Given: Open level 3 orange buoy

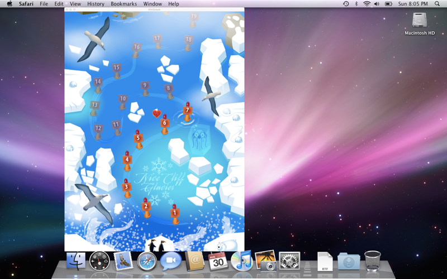Looking at the screenshot, I should tap(127, 188).
